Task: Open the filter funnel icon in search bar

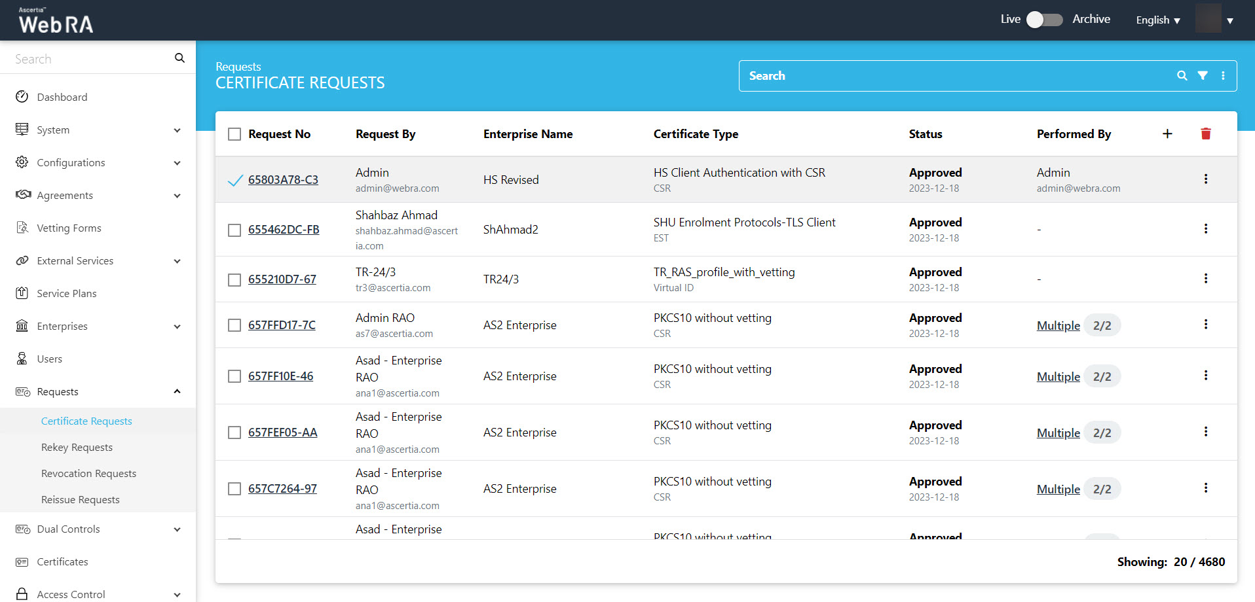Action: [x=1203, y=76]
